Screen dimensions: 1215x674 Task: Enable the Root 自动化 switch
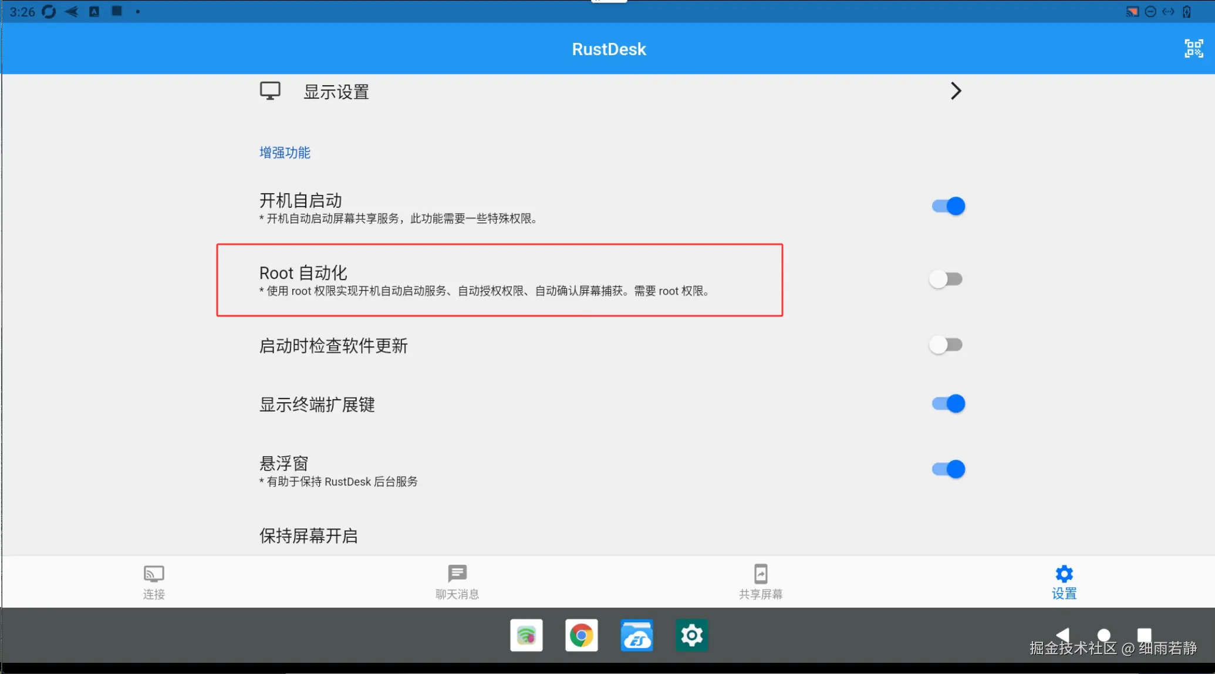click(x=946, y=279)
